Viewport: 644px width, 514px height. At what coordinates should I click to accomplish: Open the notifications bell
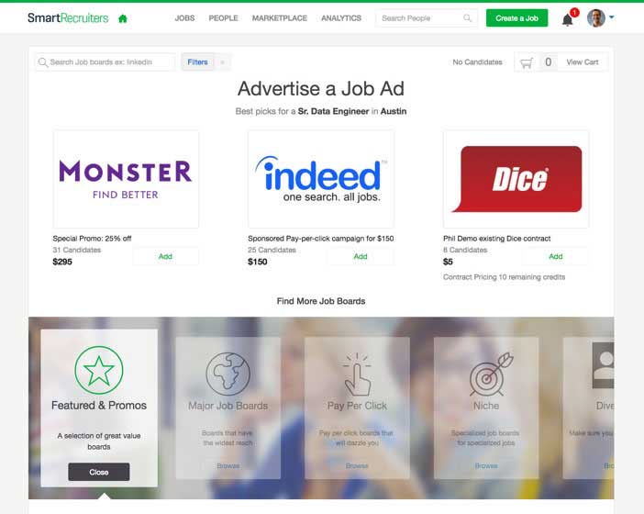coord(567,19)
